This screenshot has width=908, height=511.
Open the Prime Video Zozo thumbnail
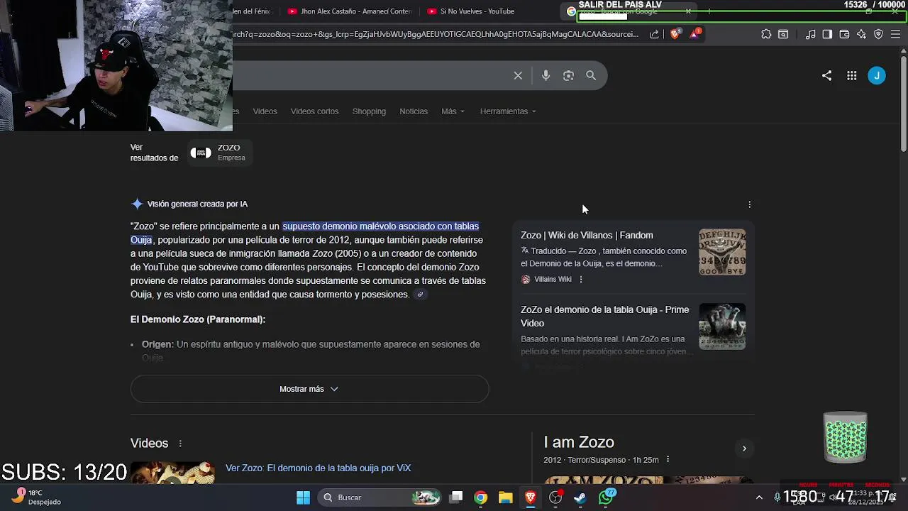[x=722, y=326]
